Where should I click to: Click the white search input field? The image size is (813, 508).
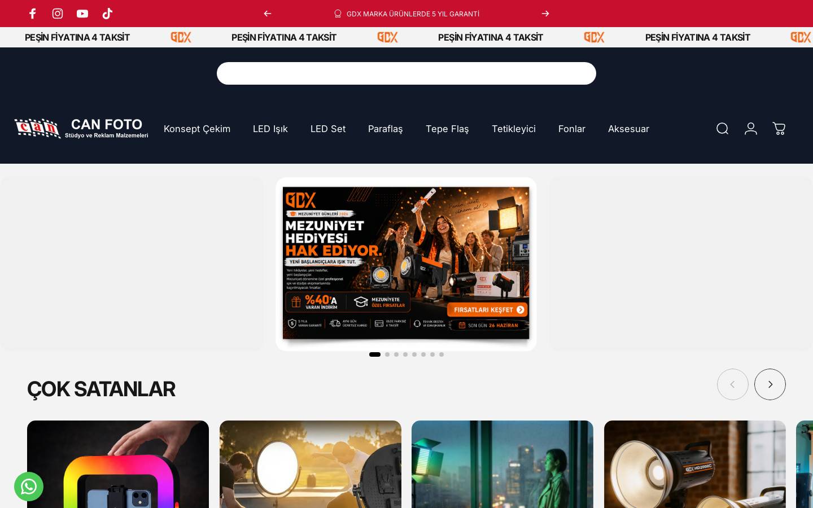click(406, 73)
